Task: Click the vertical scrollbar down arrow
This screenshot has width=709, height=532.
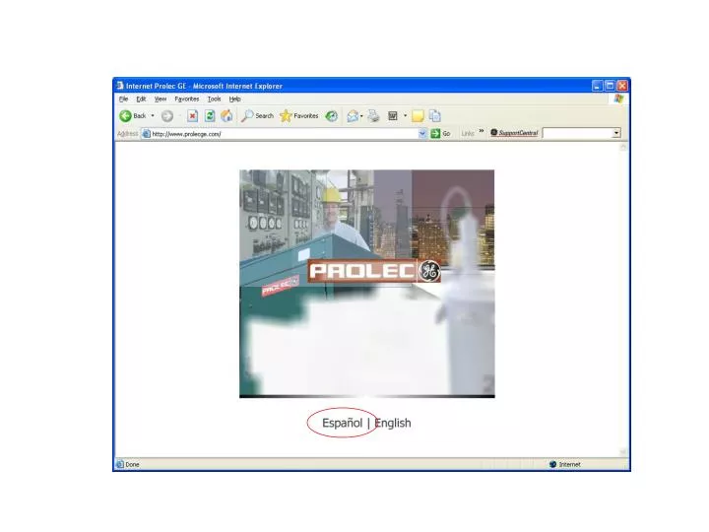Action: 623,451
